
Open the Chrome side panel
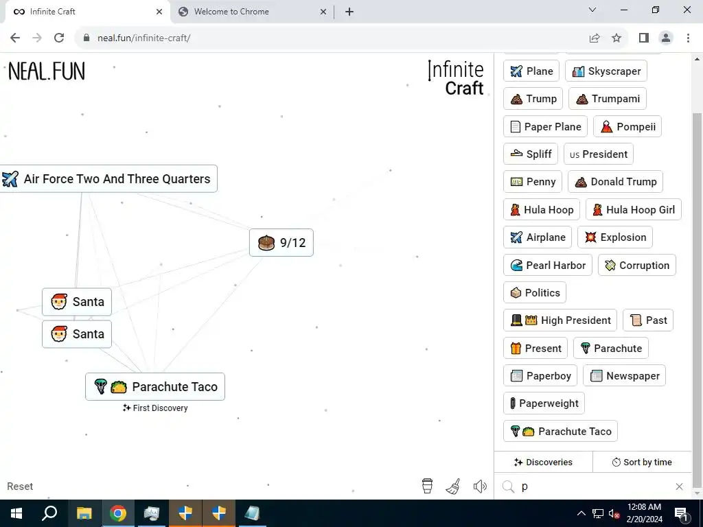tap(644, 38)
